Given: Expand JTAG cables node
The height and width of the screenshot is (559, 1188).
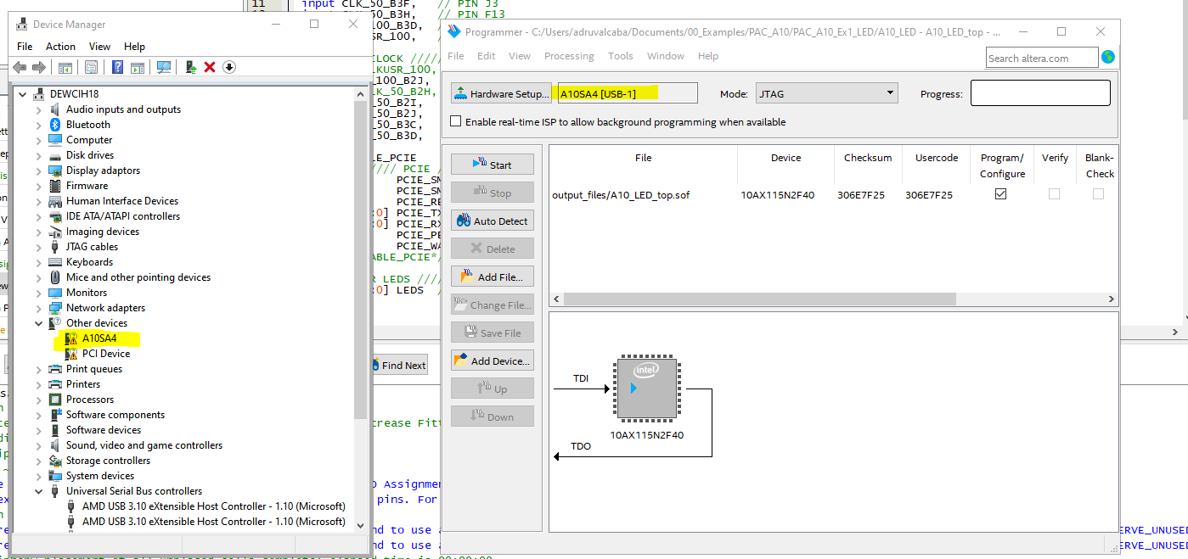Looking at the screenshot, I should [38, 247].
